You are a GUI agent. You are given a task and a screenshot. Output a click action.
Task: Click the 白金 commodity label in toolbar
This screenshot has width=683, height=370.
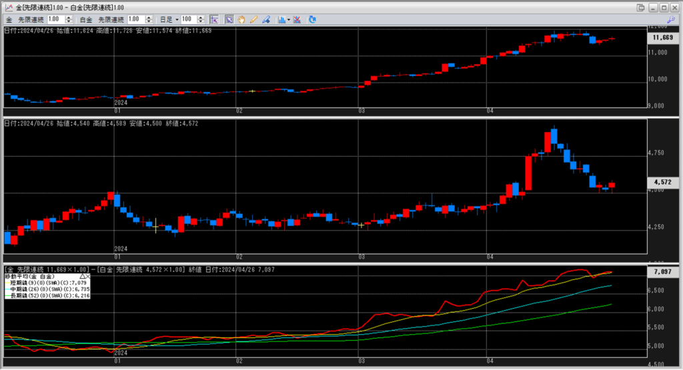(85, 19)
